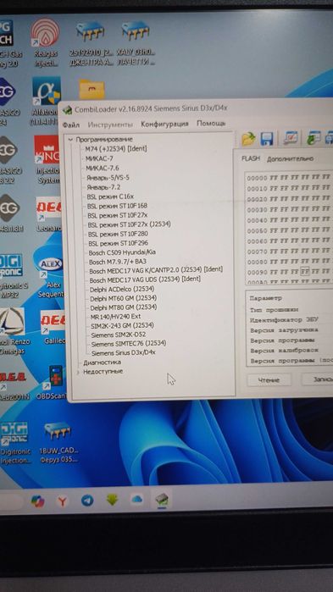
Task: Select Bosch MEDC17 VAG K/CANTP2.0 entry
Action: tap(156, 270)
